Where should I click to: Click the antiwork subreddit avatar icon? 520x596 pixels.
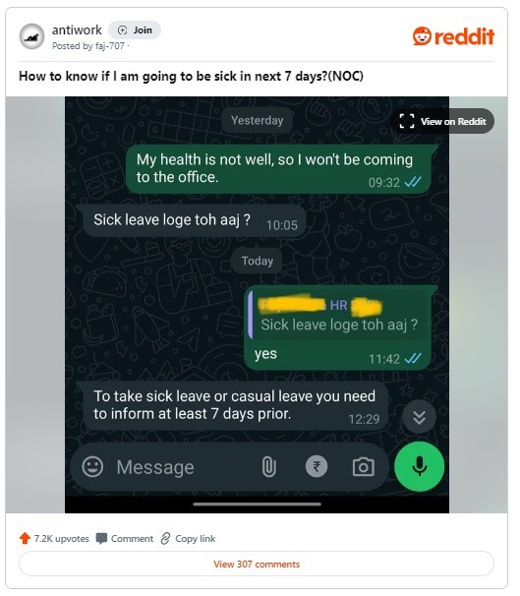click(x=31, y=36)
